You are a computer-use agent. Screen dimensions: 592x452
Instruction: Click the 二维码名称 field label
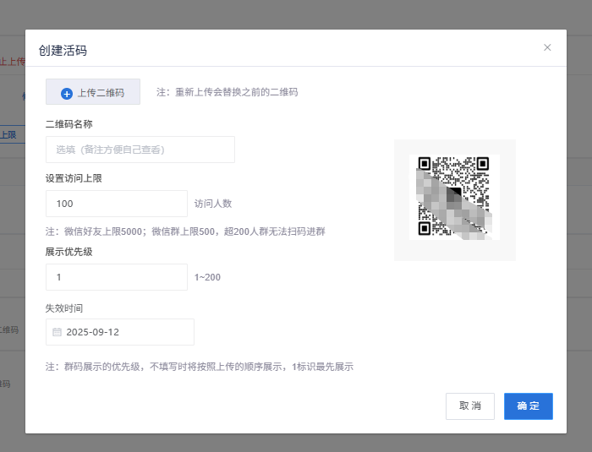tap(69, 124)
